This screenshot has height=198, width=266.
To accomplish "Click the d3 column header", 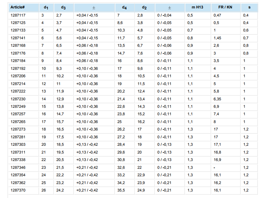I will (63, 7).
